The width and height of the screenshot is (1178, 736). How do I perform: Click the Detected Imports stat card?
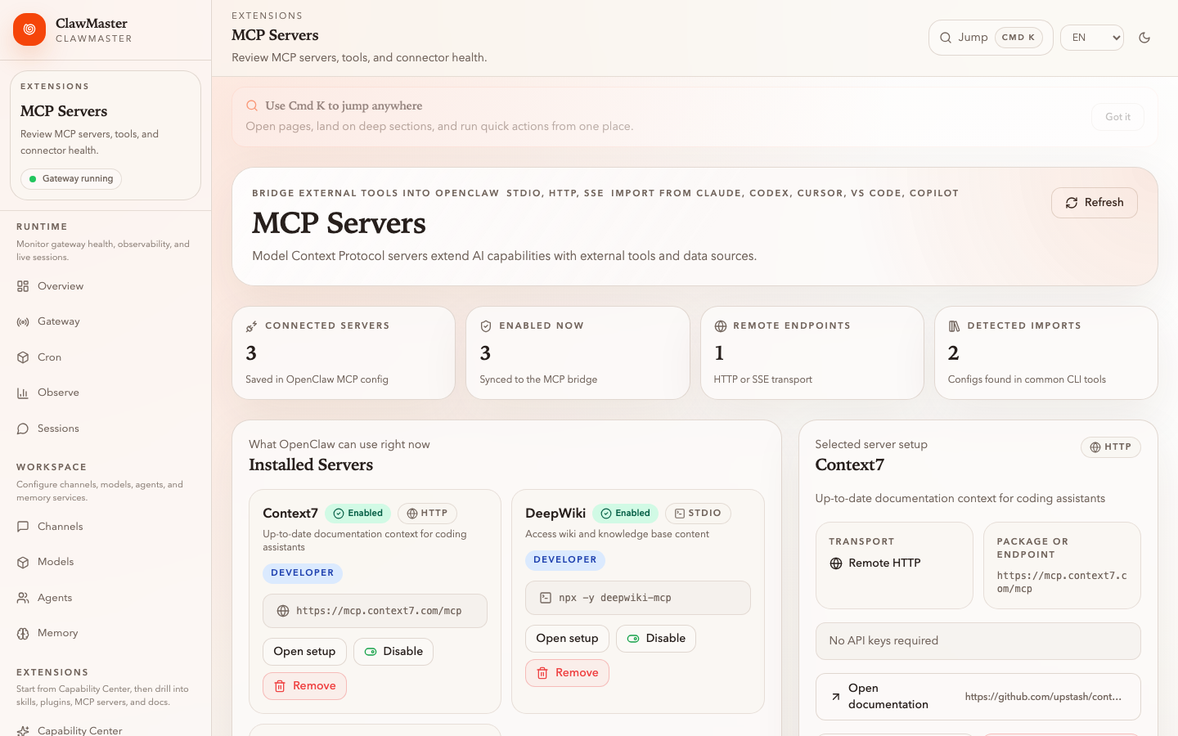1045,353
